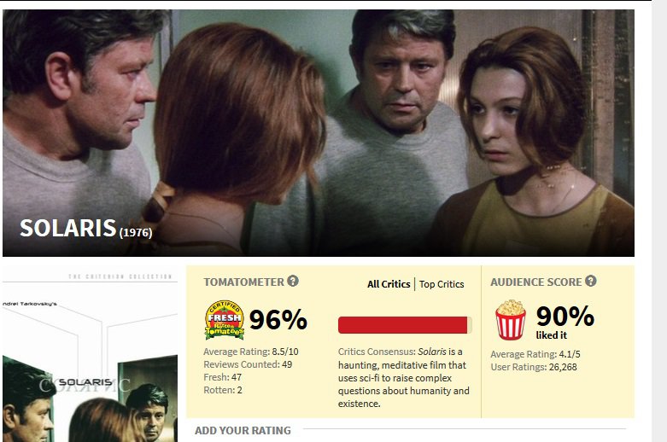Click the Tomatometer help question-mark icon

pyautogui.click(x=293, y=282)
